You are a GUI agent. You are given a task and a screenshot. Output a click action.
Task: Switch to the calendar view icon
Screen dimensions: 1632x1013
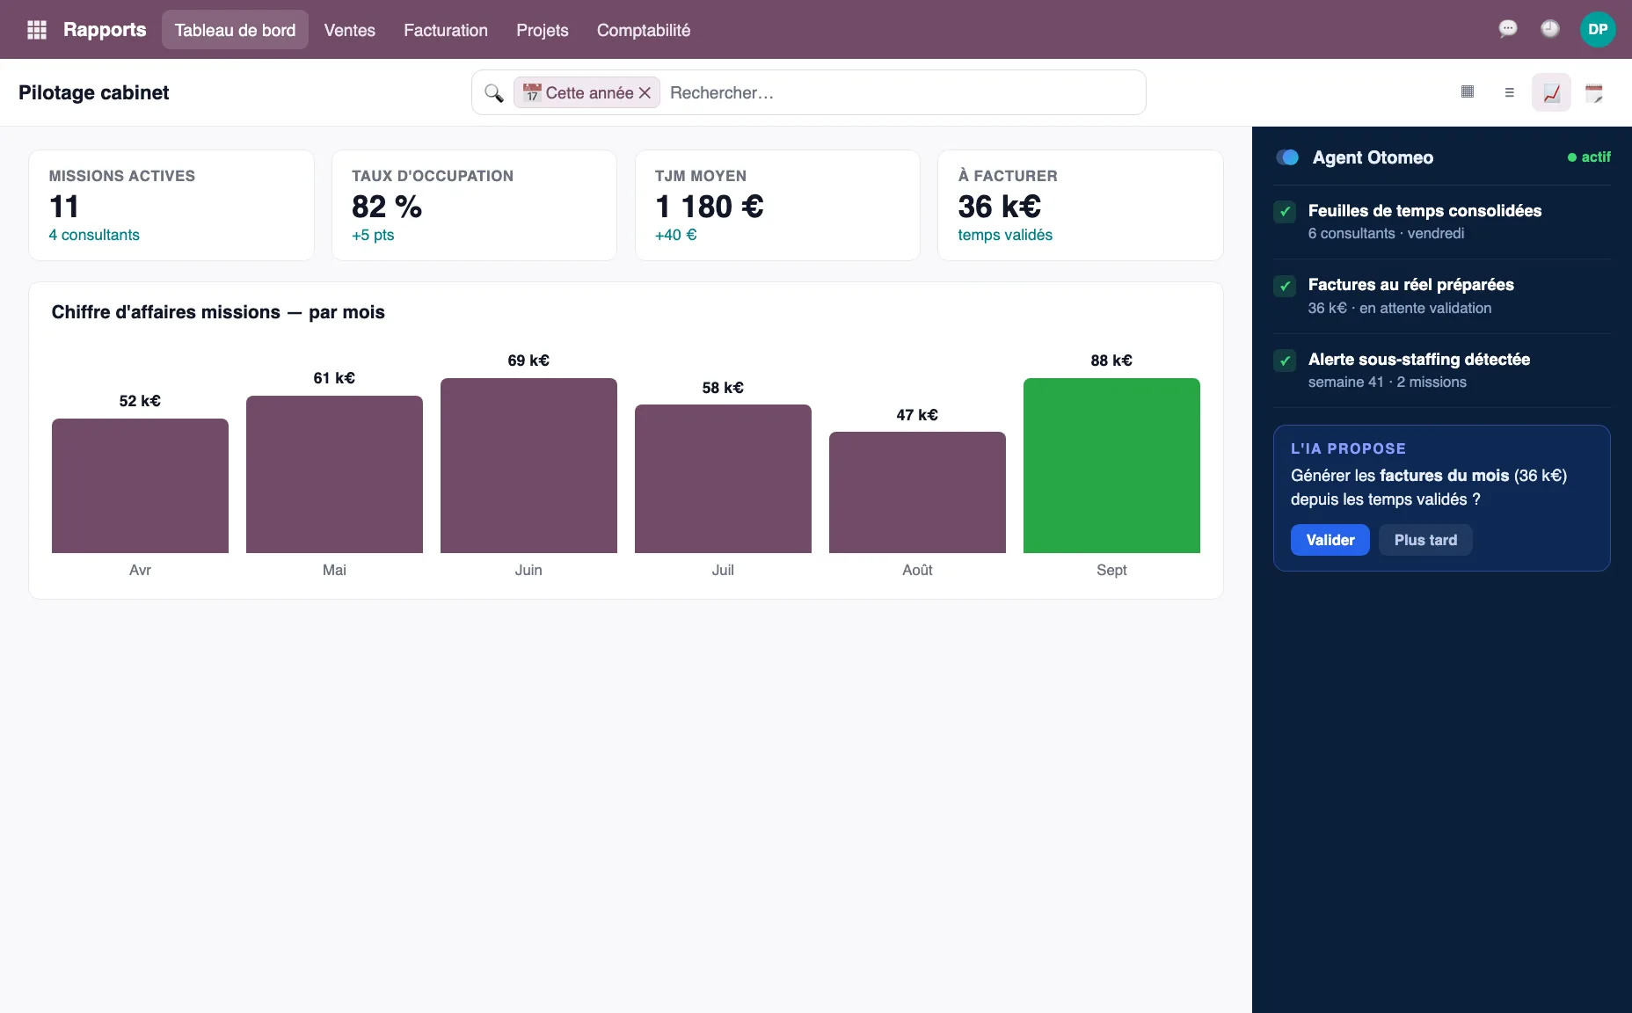pos(1593,92)
